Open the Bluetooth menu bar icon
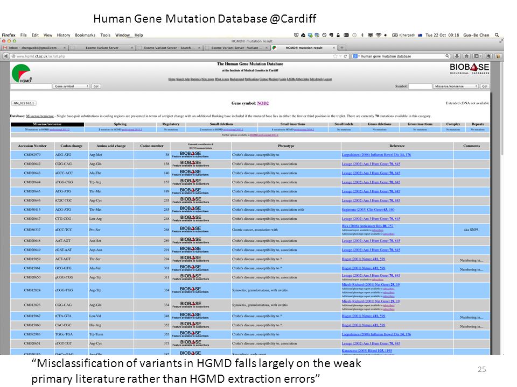The image size is (517, 387). pos(362,35)
